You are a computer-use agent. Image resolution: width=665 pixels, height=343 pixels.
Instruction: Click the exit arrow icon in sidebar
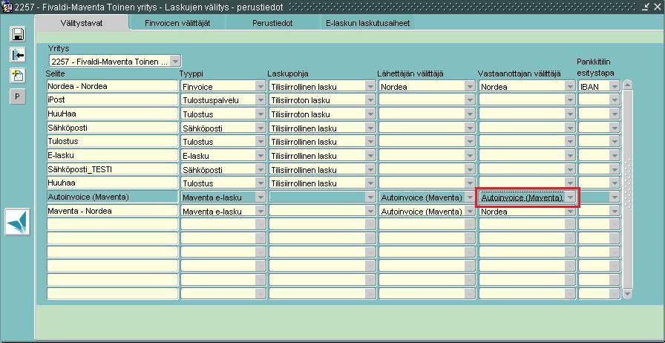click(x=17, y=55)
